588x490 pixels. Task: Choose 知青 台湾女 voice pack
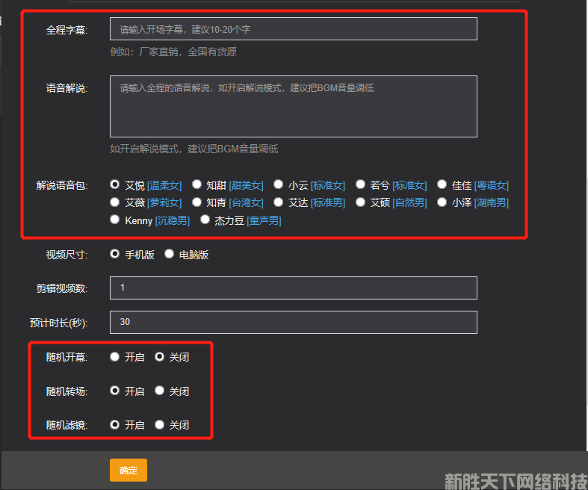point(197,202)
